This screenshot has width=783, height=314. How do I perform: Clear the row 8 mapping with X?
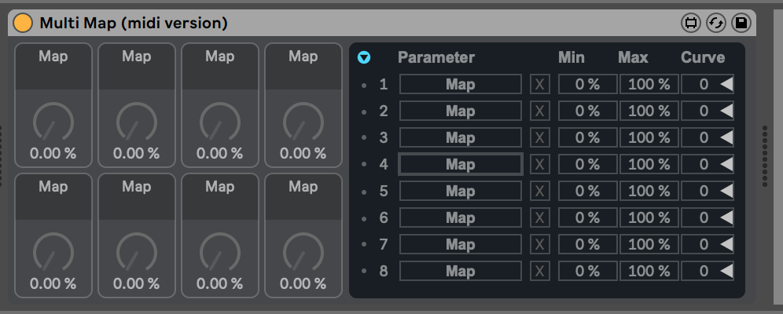click(x=539, y=272)
